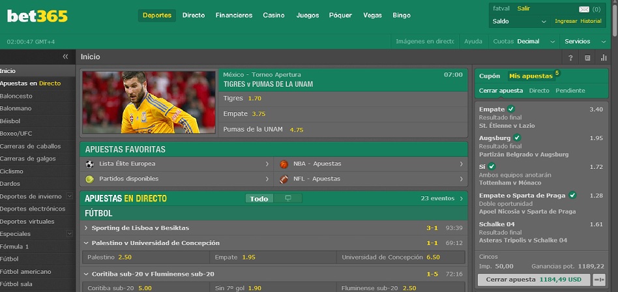Select the Todo filter toggle
Screen dimensions: 618x292
pyautogui.click(x=259, y=198)
